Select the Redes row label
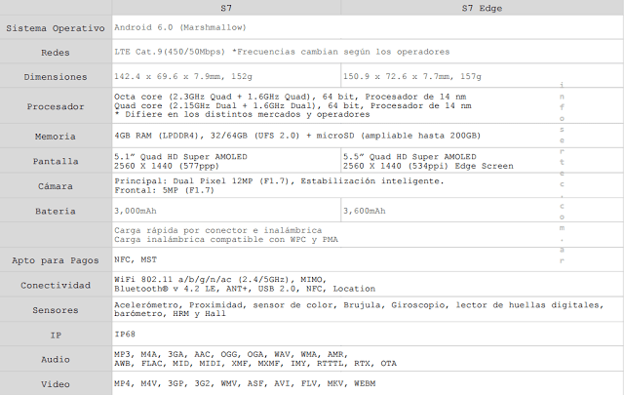This screenshot has width=624, height=395. coord(55,52)
